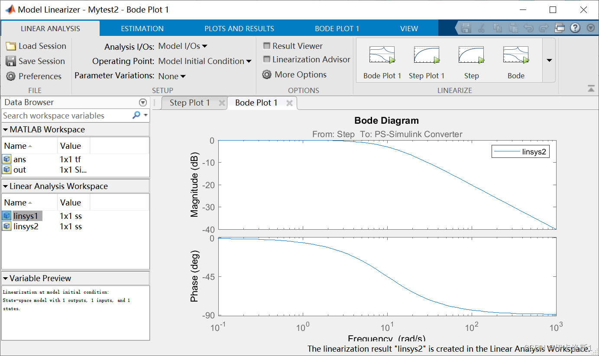Switch to the Linear Analysis tab
This screenshot has width=599, height=356.
(x=51, y=29)
